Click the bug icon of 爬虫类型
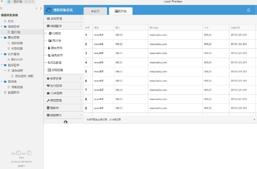The height and width of the screenshot is (169, 257). [x=49, y=48]
